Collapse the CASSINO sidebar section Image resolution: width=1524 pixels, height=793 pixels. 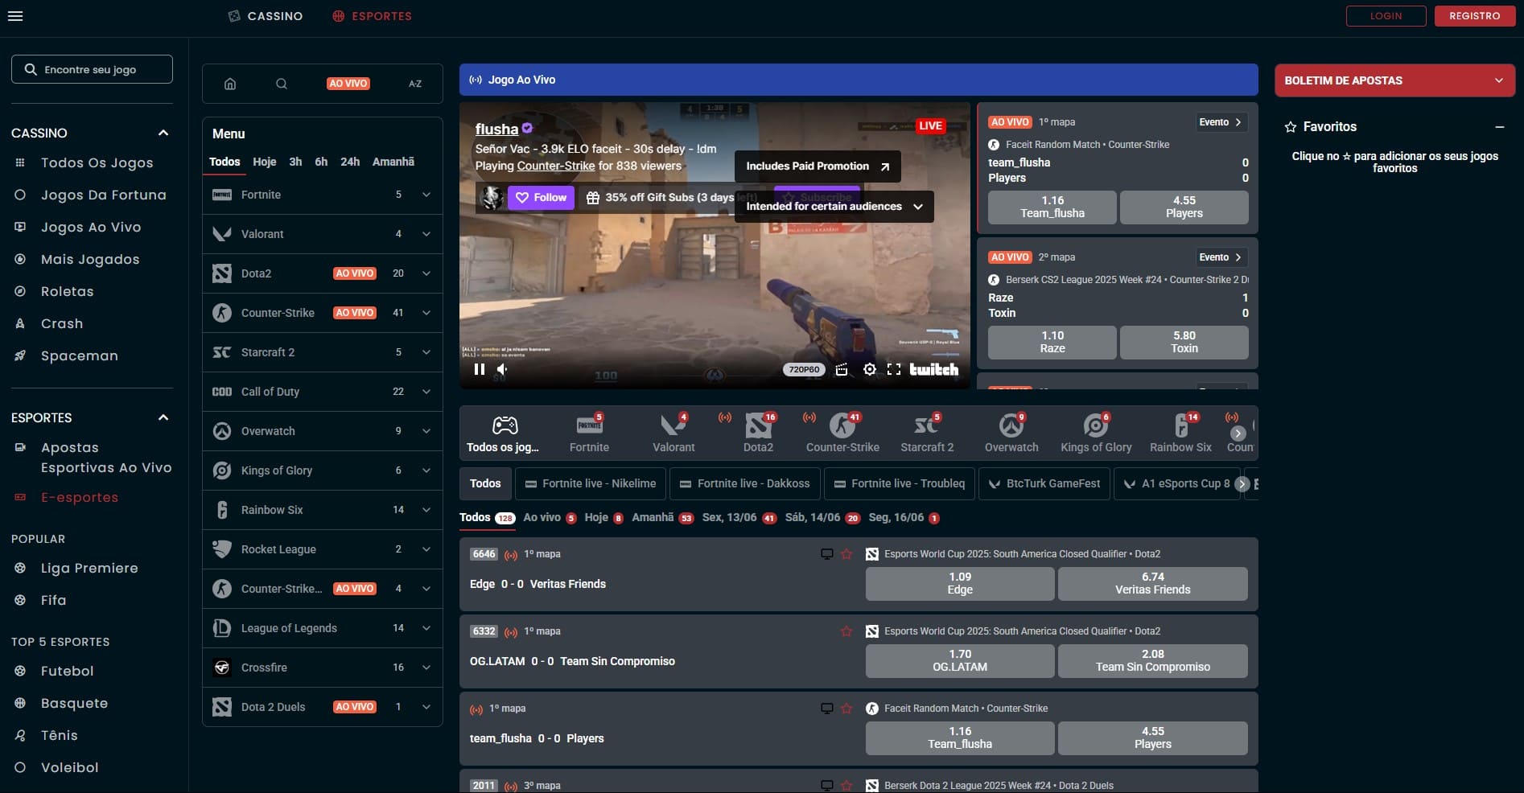tap(163, 133)
